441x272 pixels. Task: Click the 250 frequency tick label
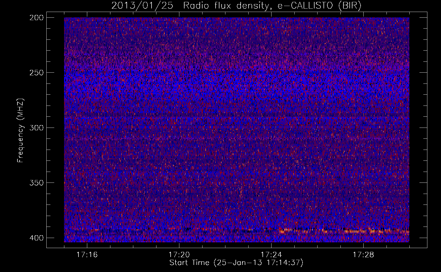point(36,73)
